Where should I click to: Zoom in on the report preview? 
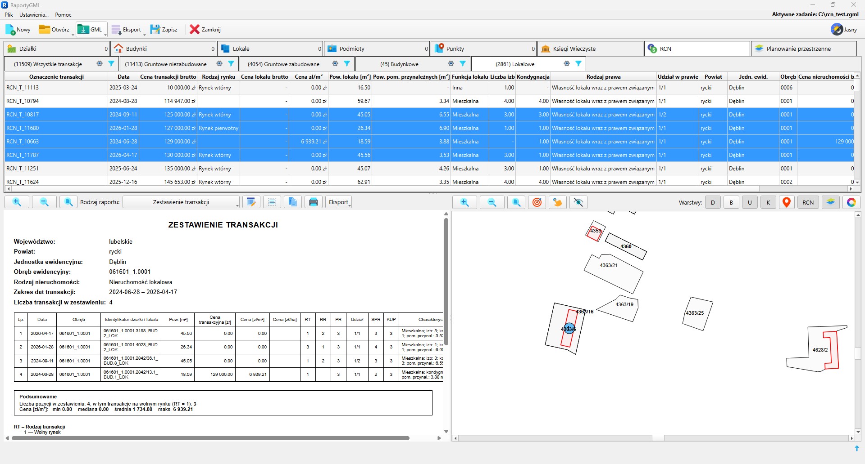point(17,202)
